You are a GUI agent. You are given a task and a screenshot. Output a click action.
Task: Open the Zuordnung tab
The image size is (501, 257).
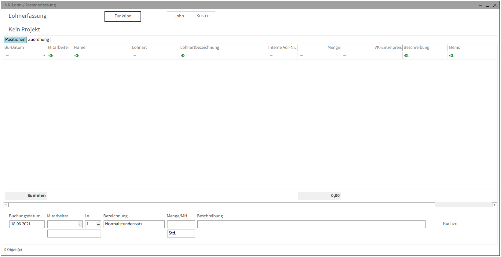(38, 39)
